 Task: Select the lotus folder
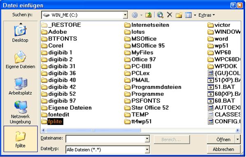[x=135, y=32]
